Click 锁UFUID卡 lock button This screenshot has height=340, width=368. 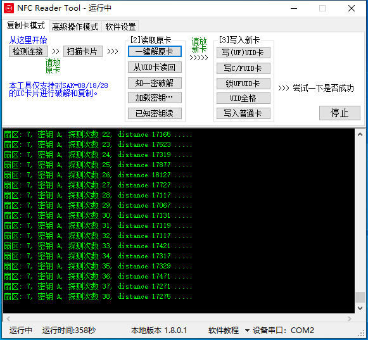pyautogui.click(x=243, y=84)
